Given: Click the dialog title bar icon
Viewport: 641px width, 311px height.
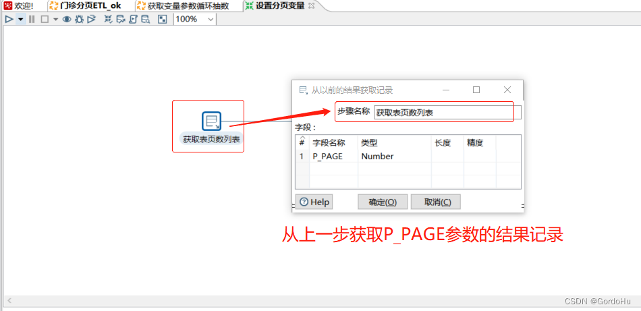Looking at the screenshot, I should coord(304,90).
